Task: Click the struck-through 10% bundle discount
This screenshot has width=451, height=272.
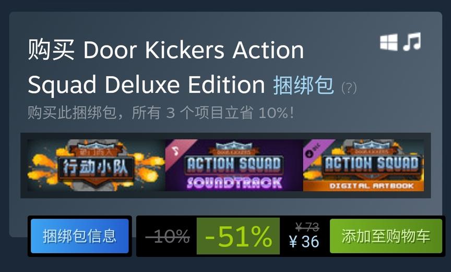Action: click(168, 236)
